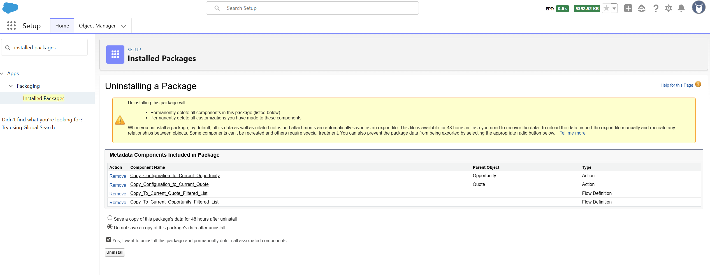Viewport: 710px width, 275px height.
Task: Open the user avatar profile menu
Action: point(699,8)
